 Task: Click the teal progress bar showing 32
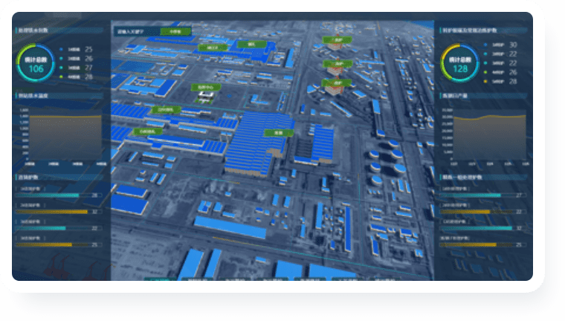tap(482, 228)
